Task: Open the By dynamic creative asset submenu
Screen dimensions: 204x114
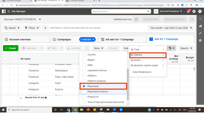Action: pyautogui.click(x=148, y=65)
